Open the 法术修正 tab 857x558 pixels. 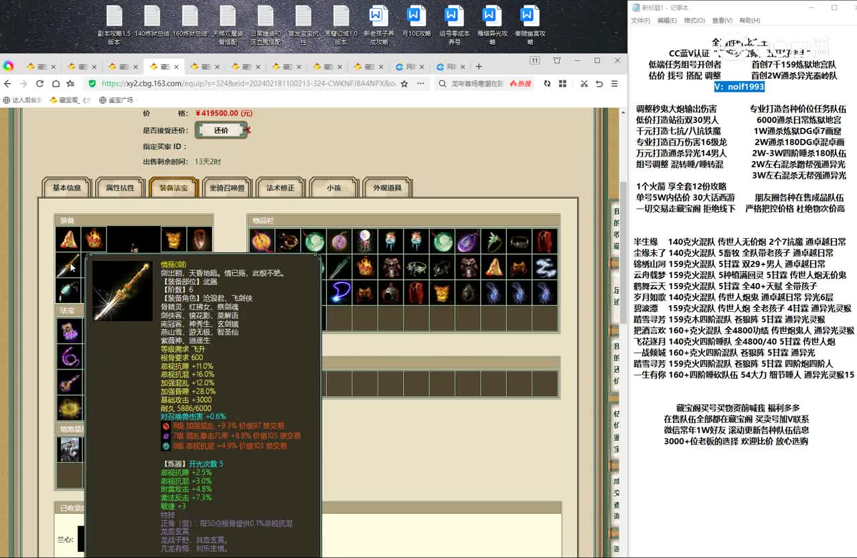pyautogui.click(x=281, y=188)
